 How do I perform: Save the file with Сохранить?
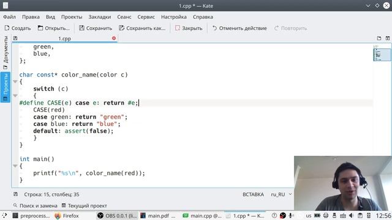96,28
